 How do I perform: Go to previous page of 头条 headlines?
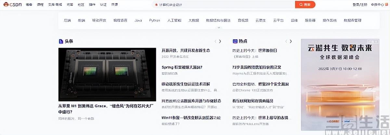[215, 41]
